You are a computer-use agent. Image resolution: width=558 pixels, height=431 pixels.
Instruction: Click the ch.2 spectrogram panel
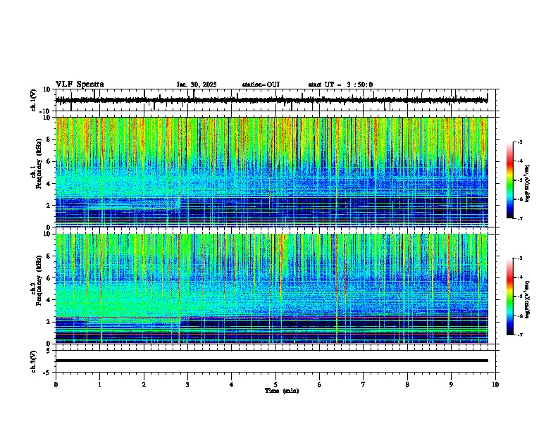(272, 289)
